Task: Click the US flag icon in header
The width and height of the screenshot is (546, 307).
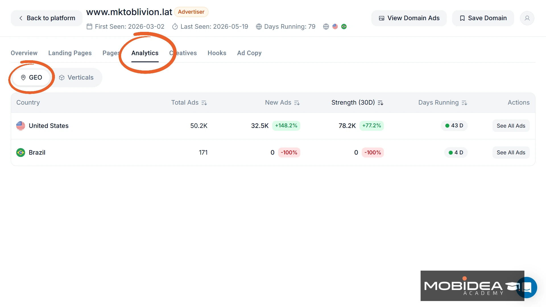Action: [x=335, y=26]
